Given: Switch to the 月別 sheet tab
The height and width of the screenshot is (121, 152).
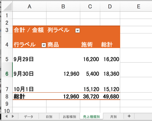Looking at the screenshot, I should [x=113, y=117].
